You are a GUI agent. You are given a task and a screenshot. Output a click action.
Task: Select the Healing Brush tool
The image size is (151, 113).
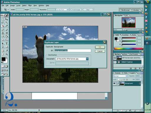tap(3, 30)
